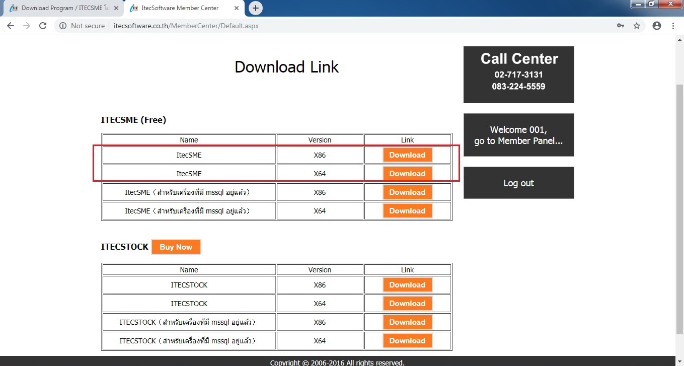The height and width of the screenshot is (366, 684).
Task: Download ITECSTOCK X64 for existing mssql
Action: coord(407,341)
